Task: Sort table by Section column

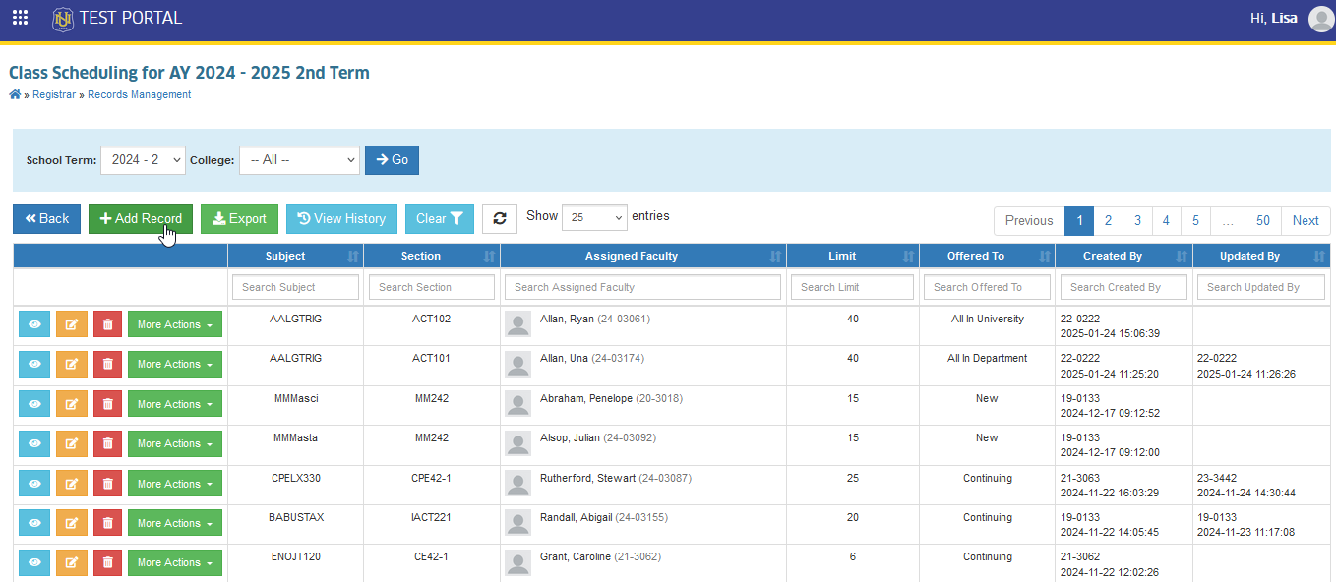Action: pos(432,256)
